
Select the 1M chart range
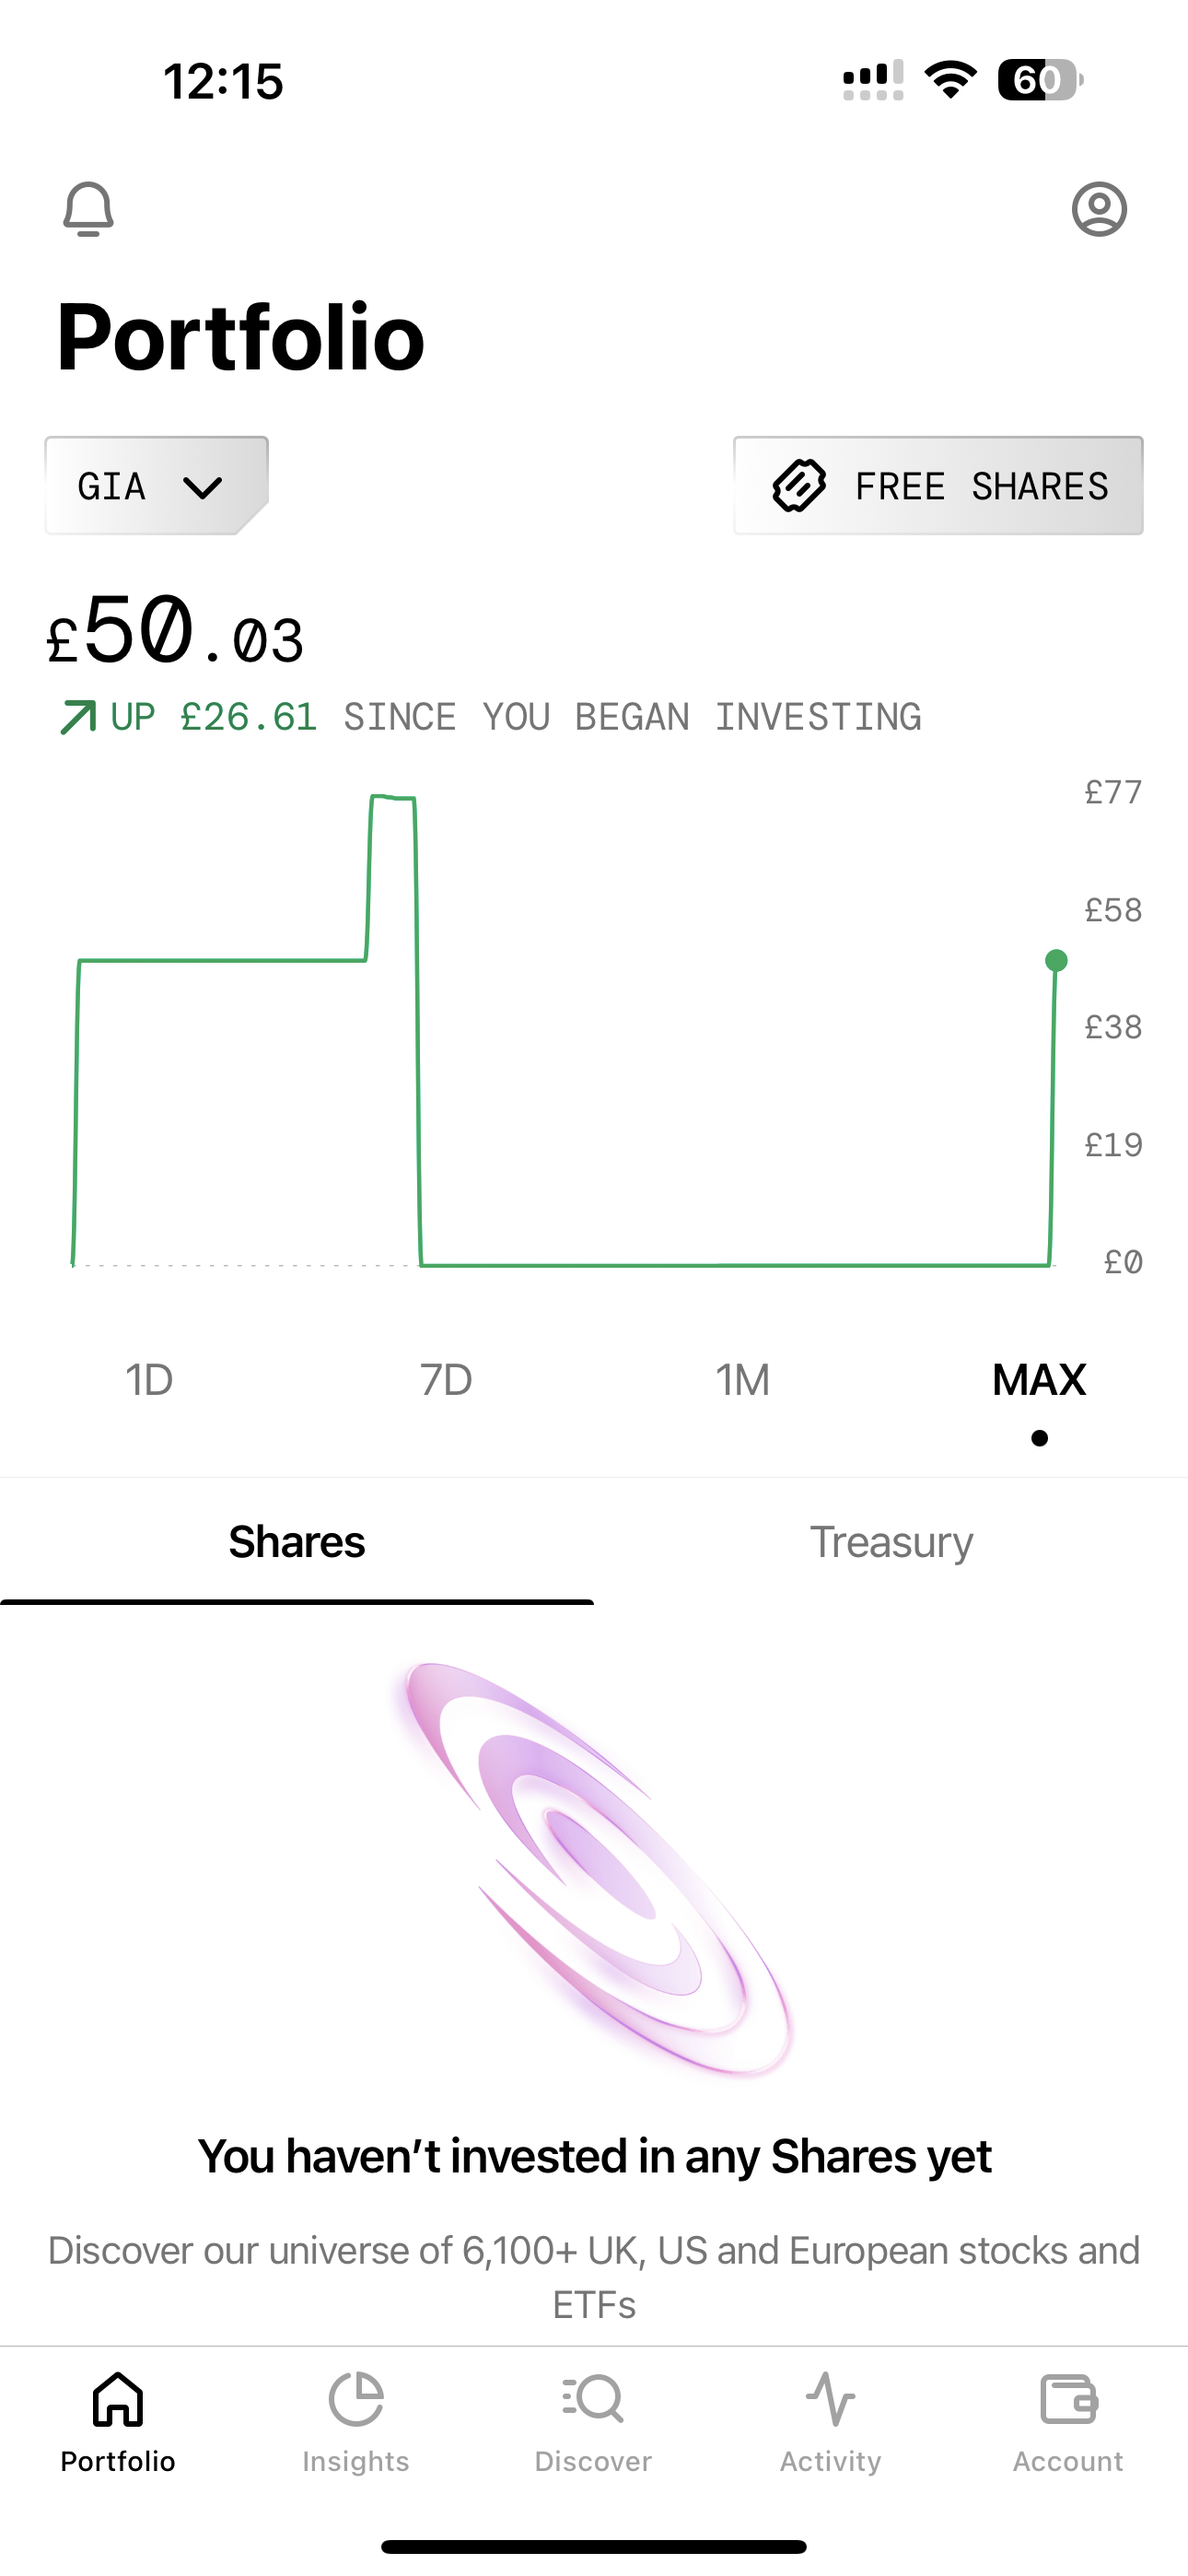point(742,1380)
